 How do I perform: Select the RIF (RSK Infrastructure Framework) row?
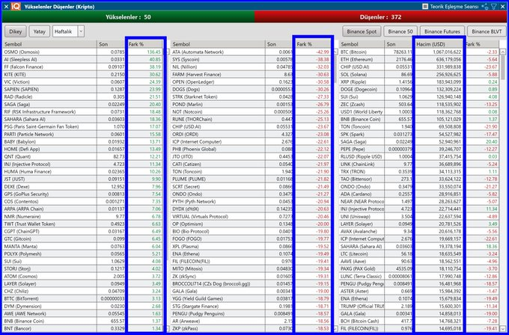(82, 111)
